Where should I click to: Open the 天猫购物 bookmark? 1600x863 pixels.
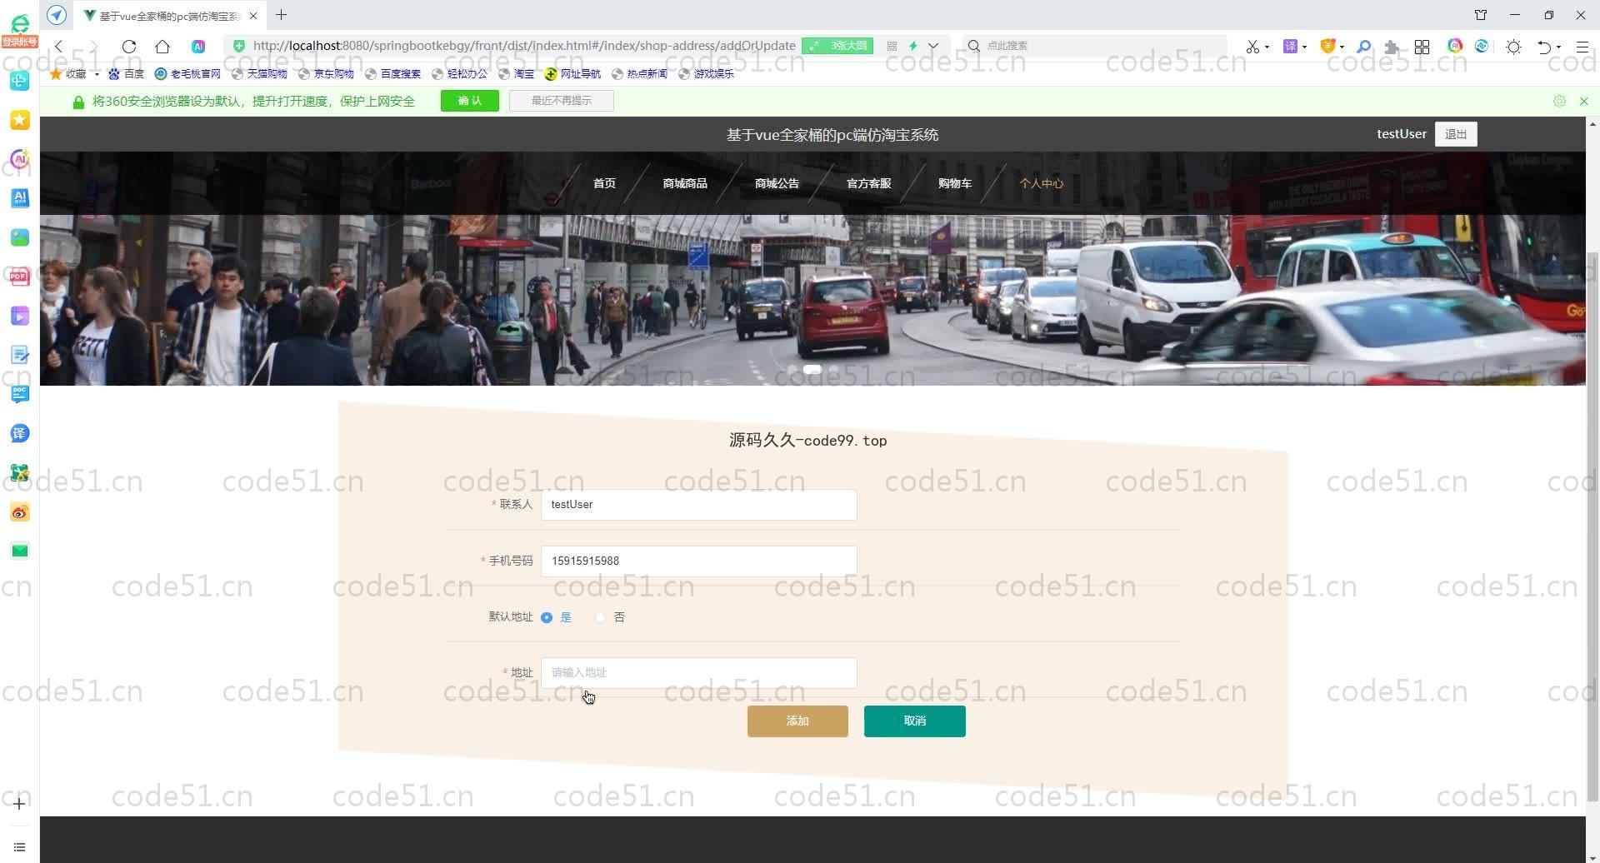(259, 74)
